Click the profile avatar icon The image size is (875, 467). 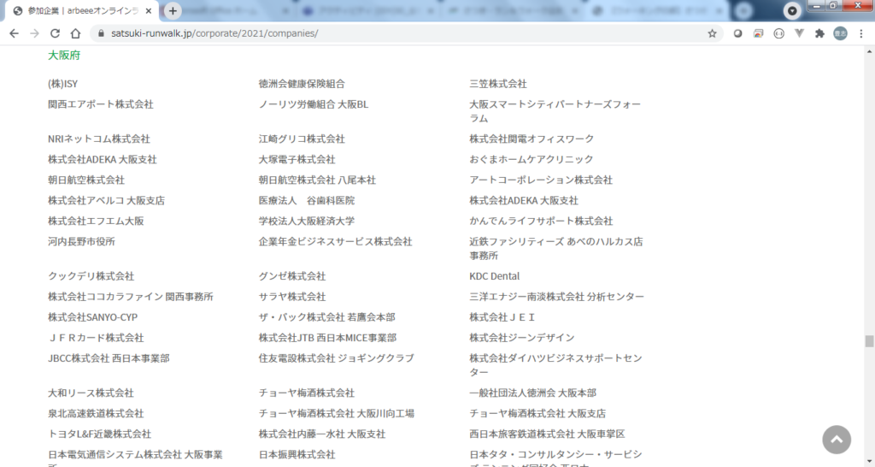[x=840, y=33]
